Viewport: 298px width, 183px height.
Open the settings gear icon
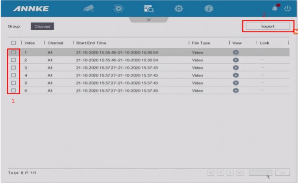[x=179, y=8]
